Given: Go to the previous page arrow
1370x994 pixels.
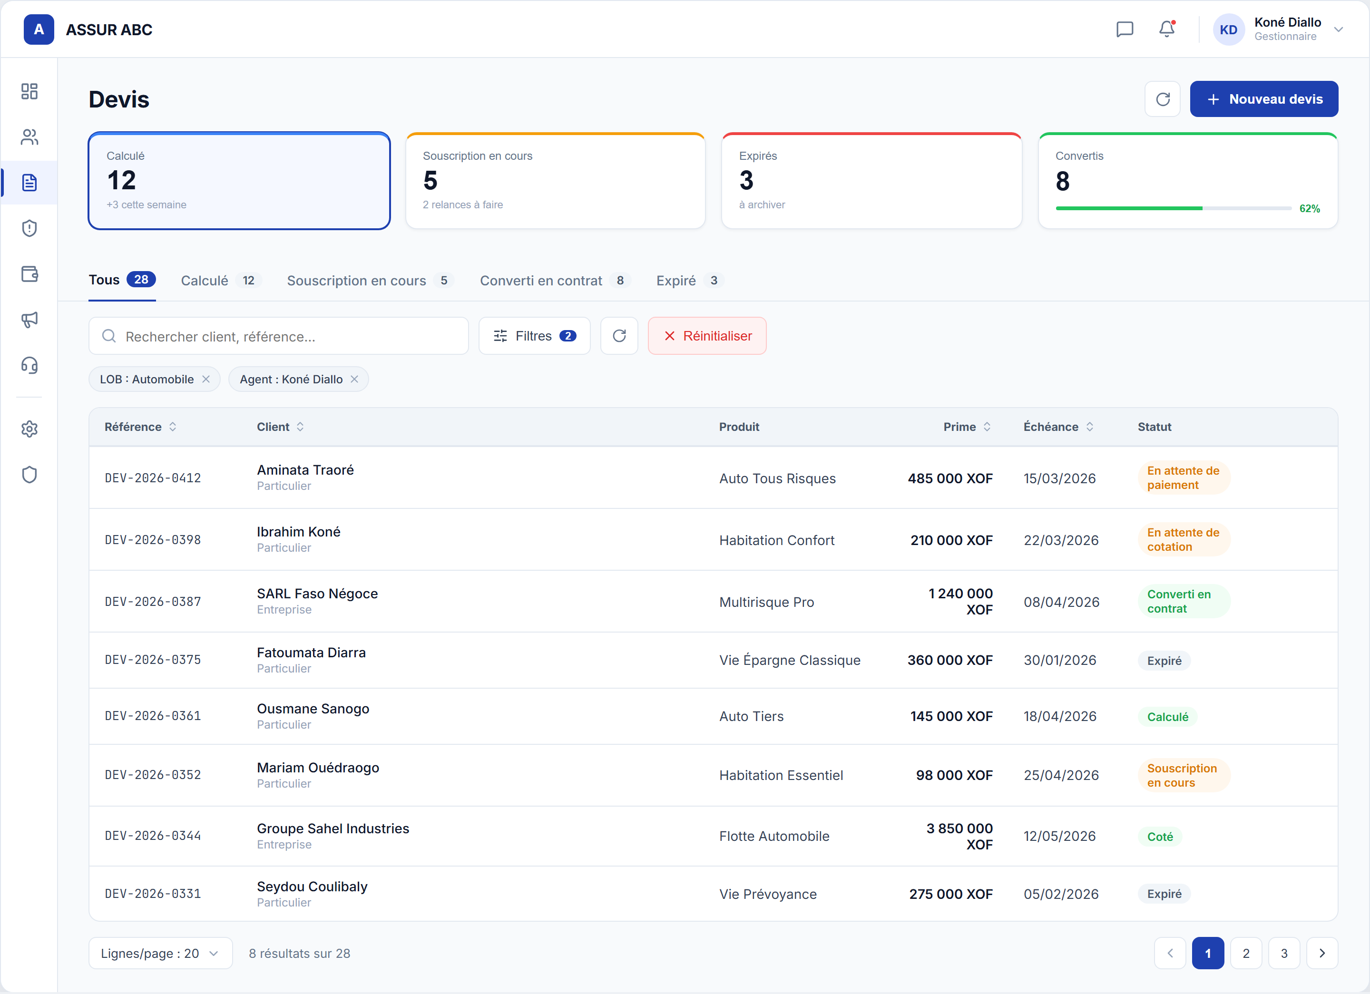Looking at the screenshot, I should tap(1170, 953).
